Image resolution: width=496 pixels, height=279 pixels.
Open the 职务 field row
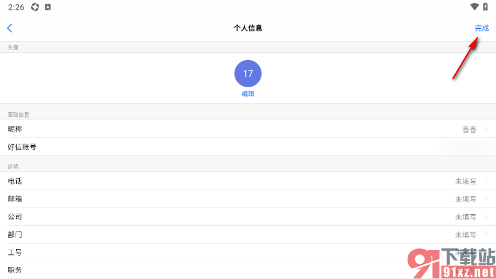click(248, 270)
